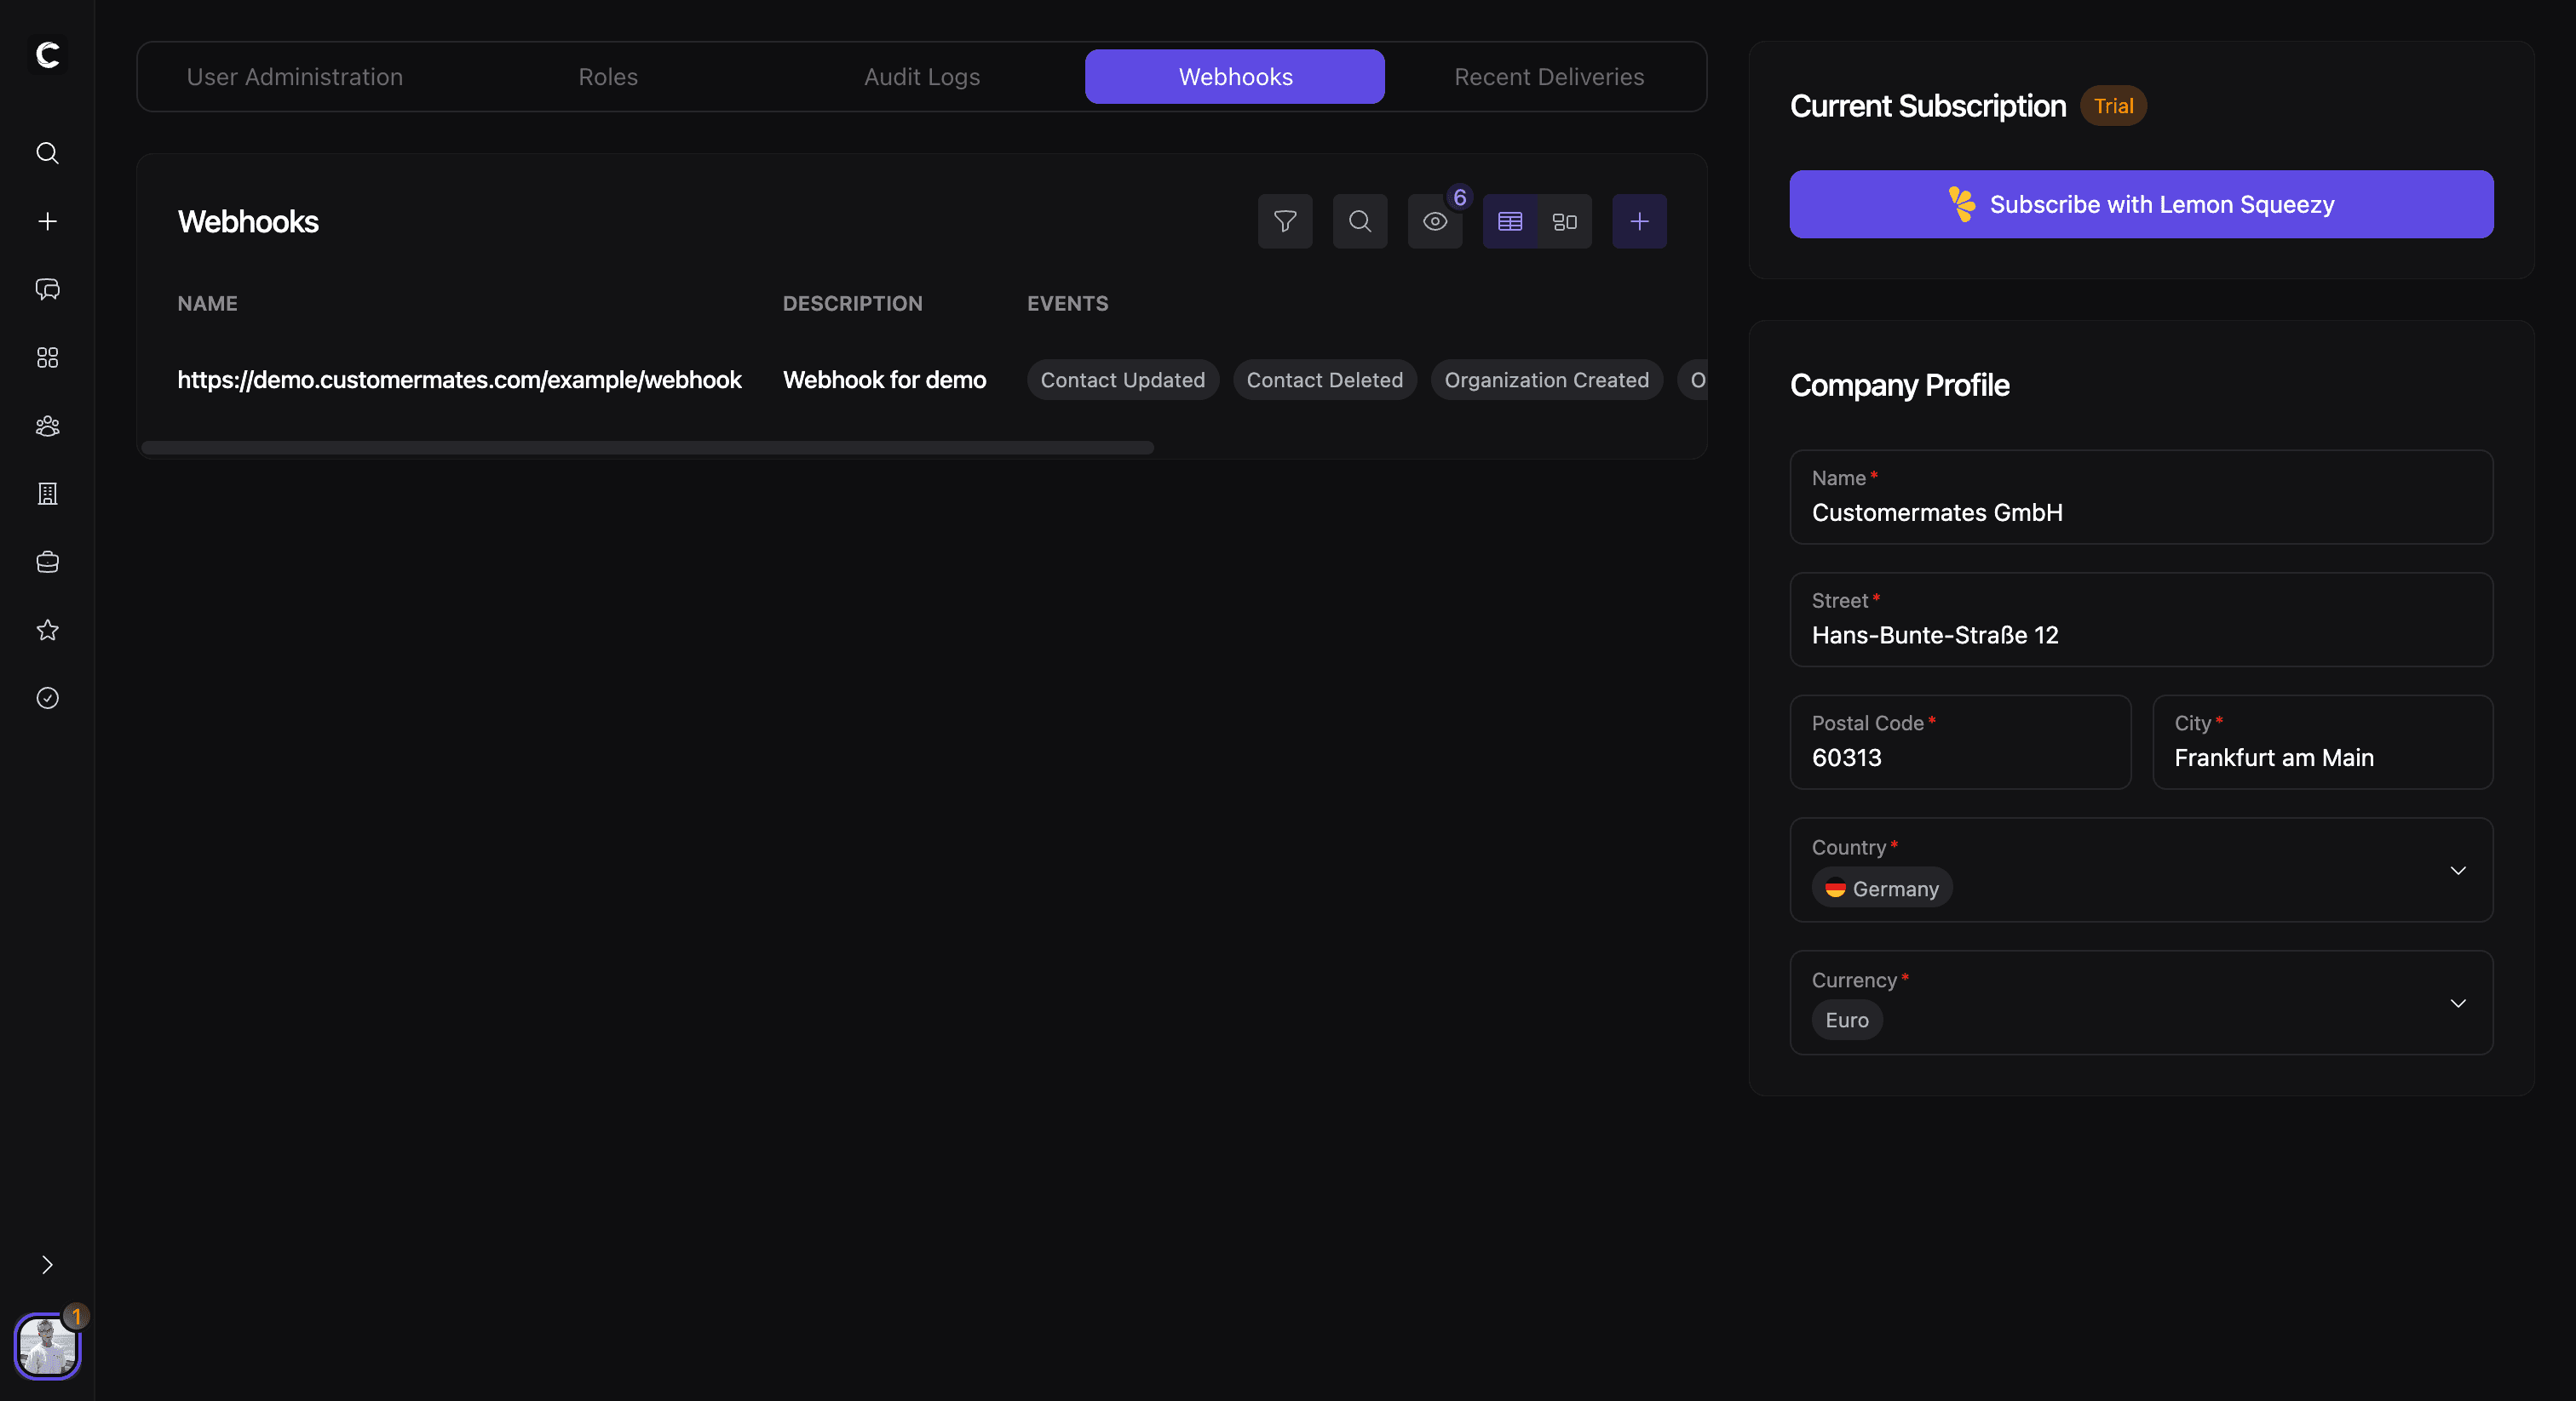Open the contacts people icon in sidebar
Screen dimensions: 2576x1401
(x=47, y=426)
